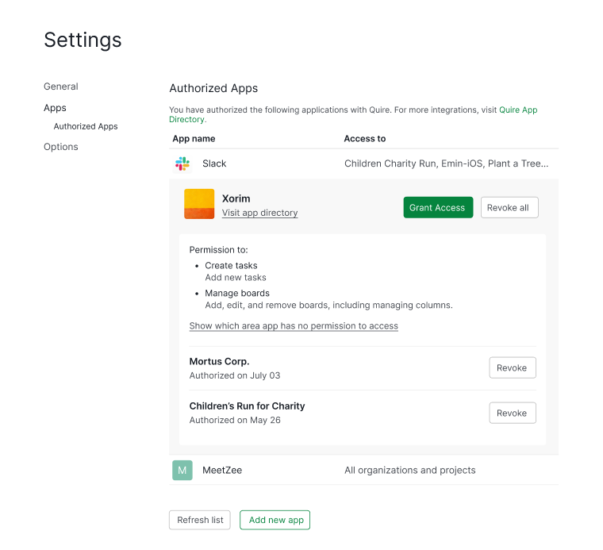Click the 'Create tasks' permission item
The height and width of the screenshot is (550, 603).
(x=231, y=265)
